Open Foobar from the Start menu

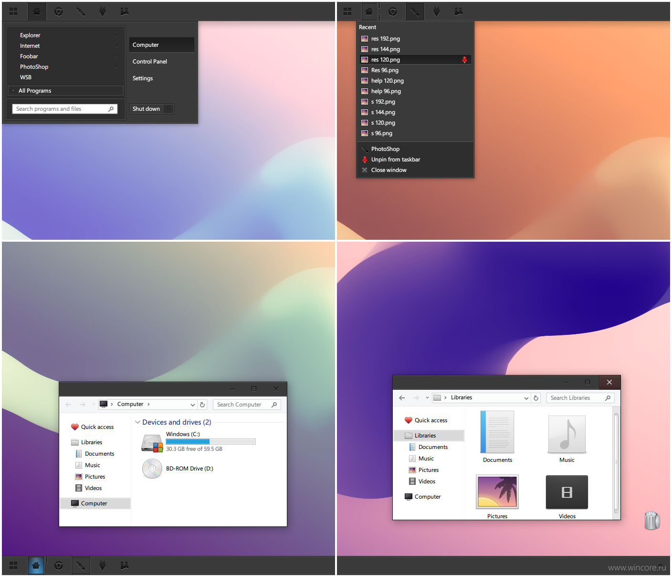tap(29, 56)
